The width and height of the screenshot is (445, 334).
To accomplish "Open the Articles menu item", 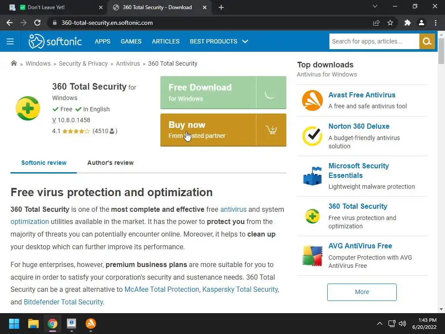I will point(166,41).
